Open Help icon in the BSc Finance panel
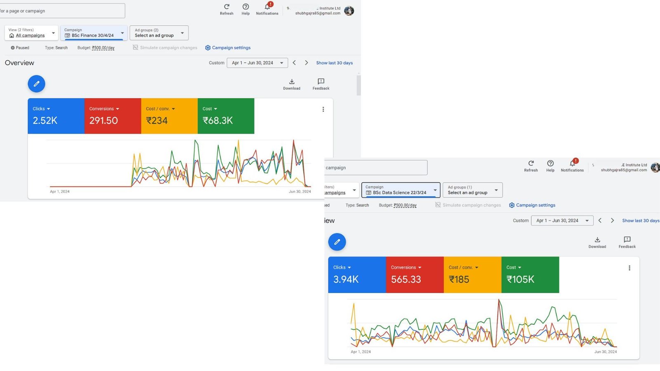660x371 pixels. tap(245, 7)
